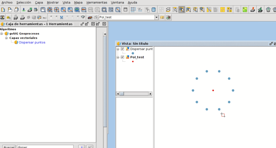Open the Capa menu
The height and width of the screenshot is (148, 276).
pos(39,2)
